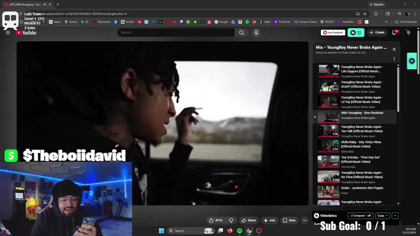Open the Chrome extensions puzzle icon
420x236 pixels.
pyautogui.click(x=376, y=14)
